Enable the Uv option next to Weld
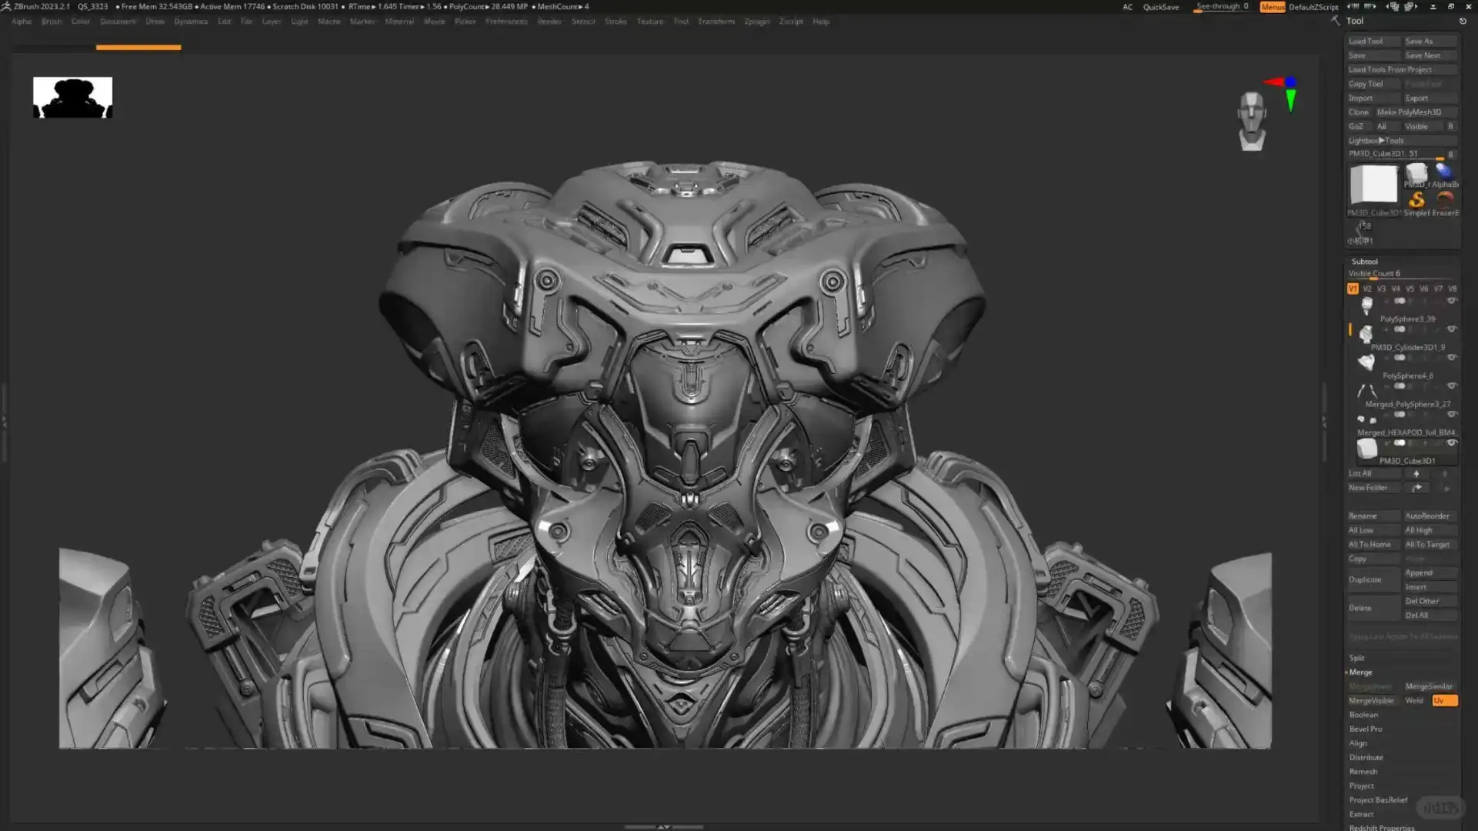Viewport: 1478px width, 831px height. (1444, 700)
